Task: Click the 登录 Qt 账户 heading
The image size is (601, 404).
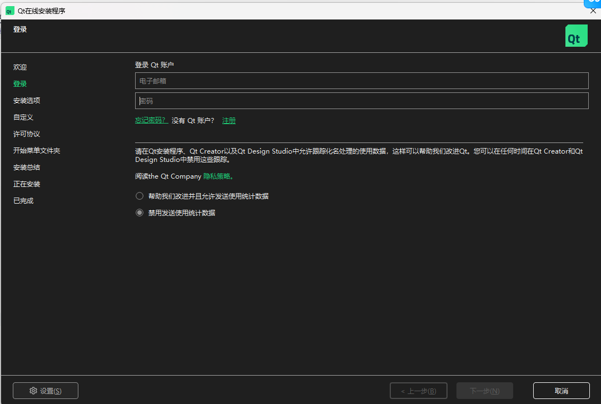Action: coord(155,65)
